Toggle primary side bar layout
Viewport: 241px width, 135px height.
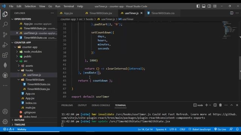(198, 6)
